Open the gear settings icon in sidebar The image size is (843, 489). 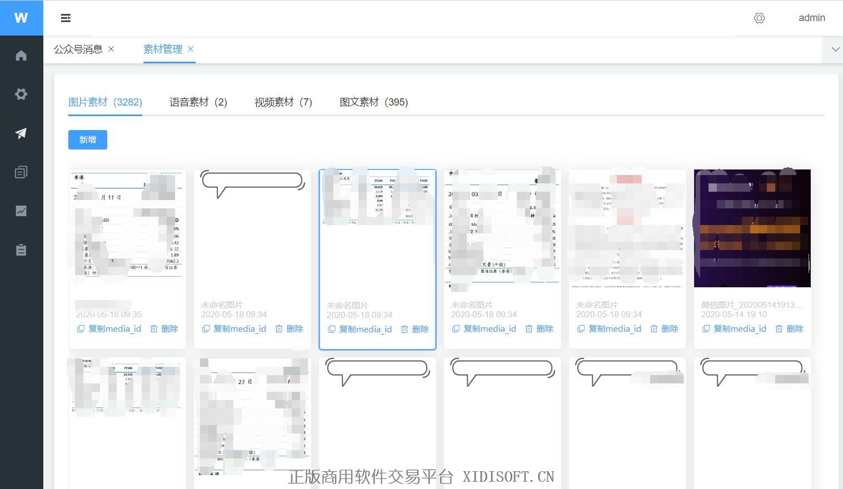(21, 94)
